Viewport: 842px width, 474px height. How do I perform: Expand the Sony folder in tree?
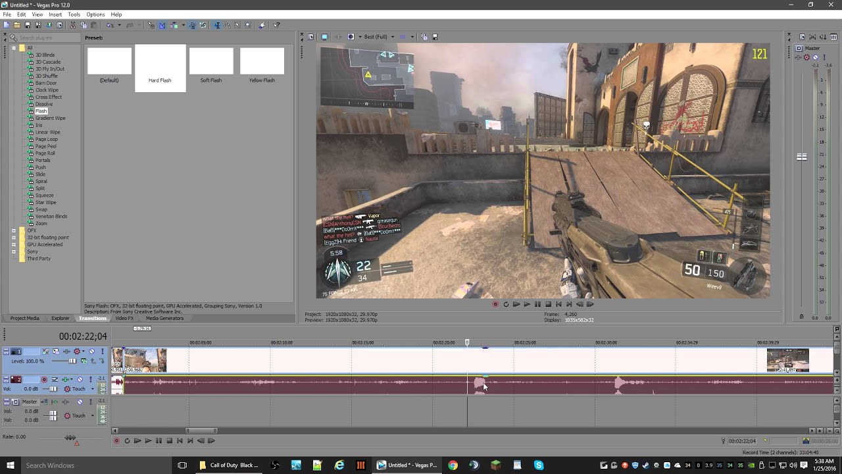(x=14, y=251)
